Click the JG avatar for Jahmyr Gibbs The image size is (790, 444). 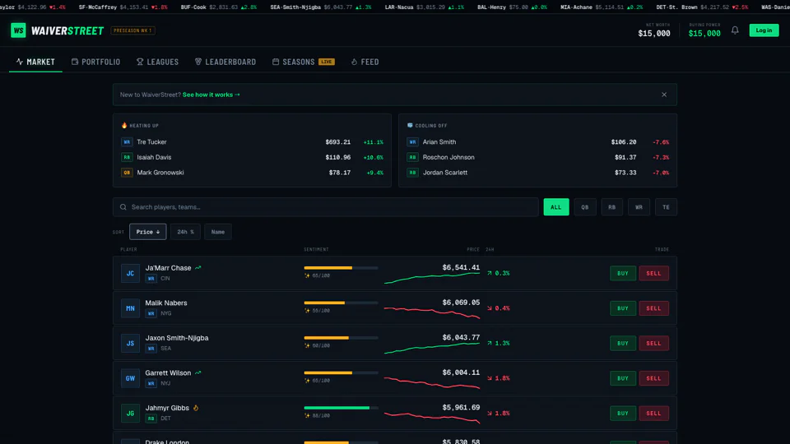pyautogui.click(x=130, y=414)
